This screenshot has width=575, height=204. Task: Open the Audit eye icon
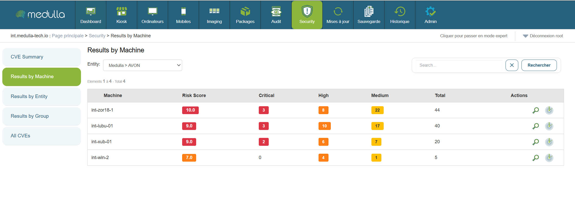(276, 12)
